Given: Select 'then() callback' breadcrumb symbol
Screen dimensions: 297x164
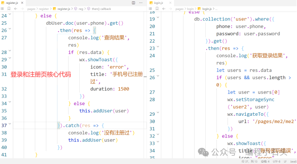Looking at the screenshot, I should point(101,9).
